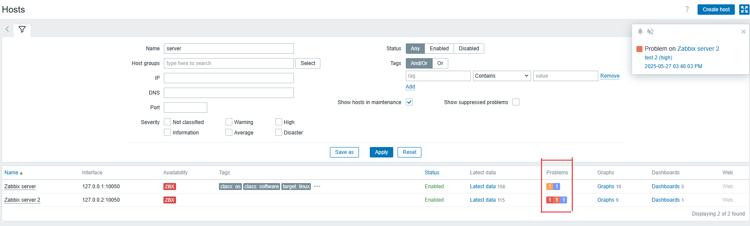Screen dimensions: 750x226
Task: Reset the host filter
Action: [x=409, y=152]
